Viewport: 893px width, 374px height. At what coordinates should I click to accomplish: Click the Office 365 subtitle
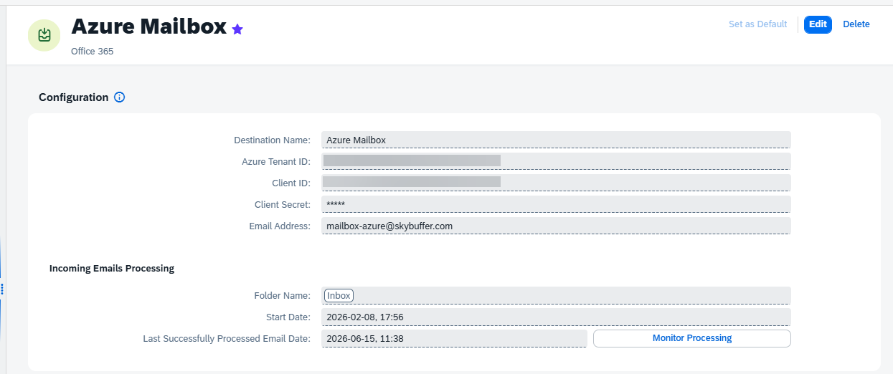pyautogui.click(x=93, y=52)
